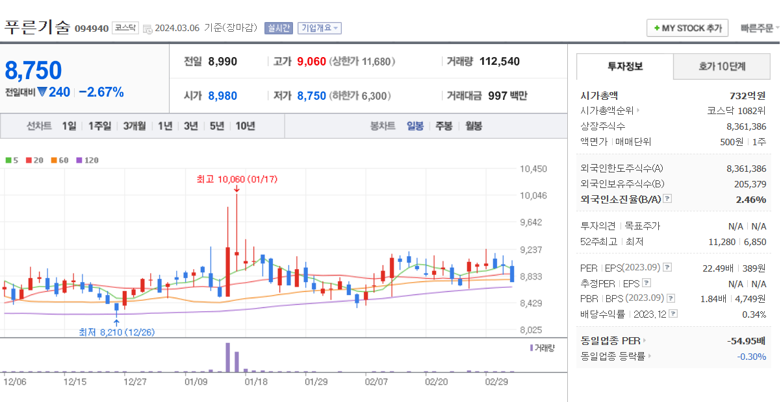
Task: Click the orange 60-day moving average legend
Action: [x=59, y=160]
